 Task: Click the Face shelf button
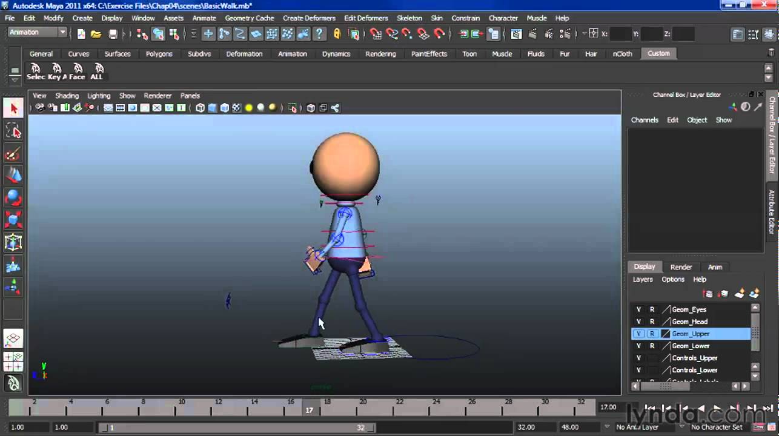[77, 71]
